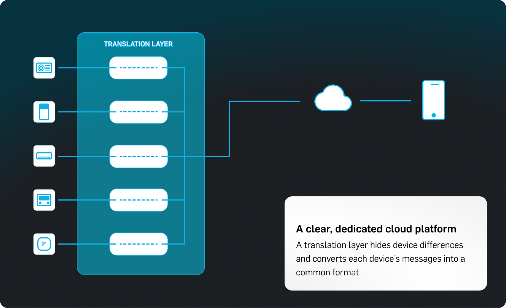The width and height of the screenshot is (506, 308).
Task: Select the dimmer switch device icon
Action: point(44,244)
